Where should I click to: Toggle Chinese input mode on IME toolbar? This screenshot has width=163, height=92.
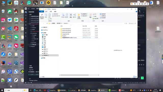click(x=135, y=4)
